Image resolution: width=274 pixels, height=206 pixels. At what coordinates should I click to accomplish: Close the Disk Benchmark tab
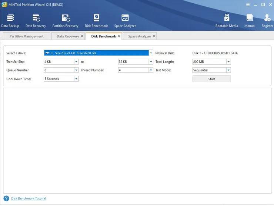tap(119, 36)
